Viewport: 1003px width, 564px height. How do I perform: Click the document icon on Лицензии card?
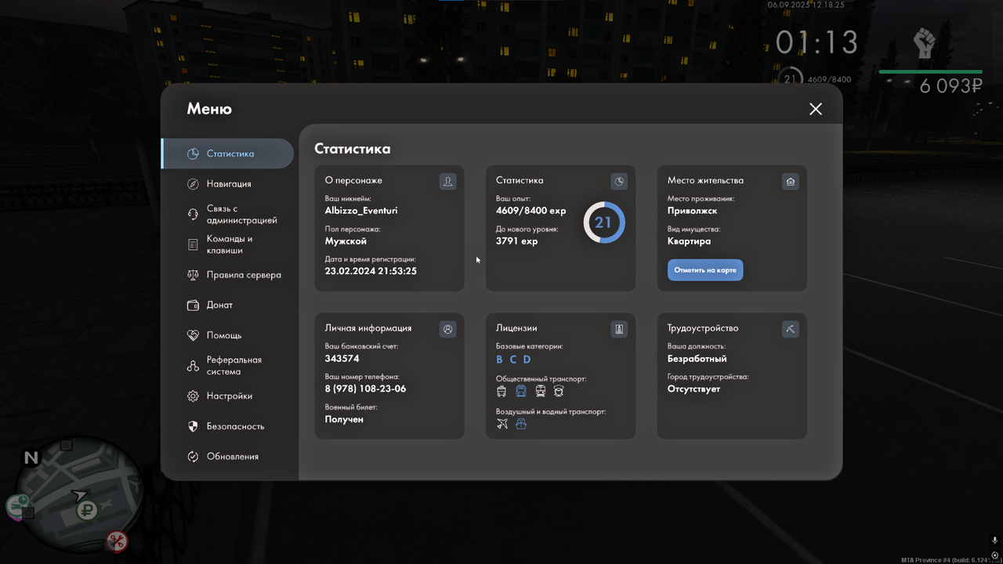pos(619,330)
